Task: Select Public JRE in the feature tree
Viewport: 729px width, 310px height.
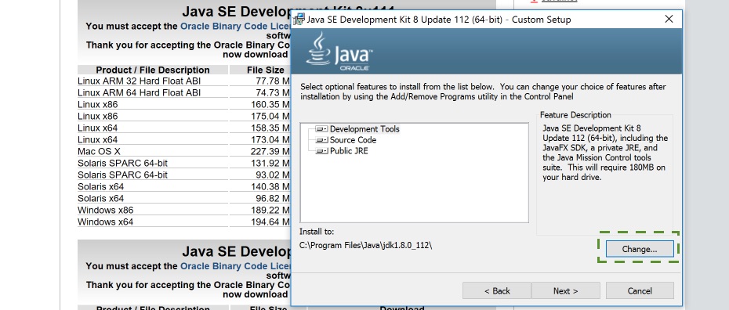Action: click(x=349, y=151)
